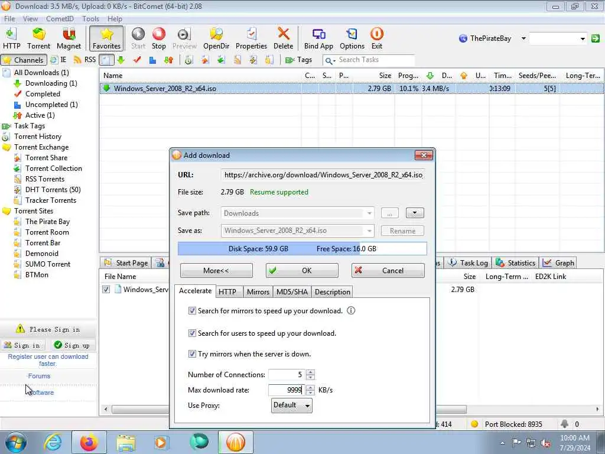Viewport: 605px width, 454px height.
Task: Click the Magnet link toolbar icon
Action: pyautogui.click(x=69, y=38)
